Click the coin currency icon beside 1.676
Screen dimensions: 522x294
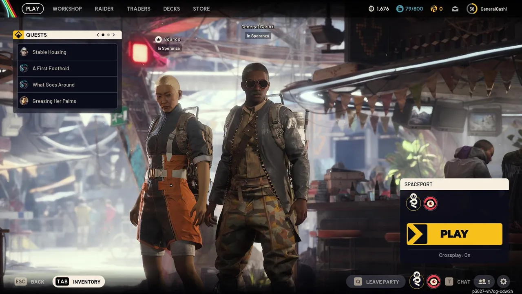click(371, 9)
